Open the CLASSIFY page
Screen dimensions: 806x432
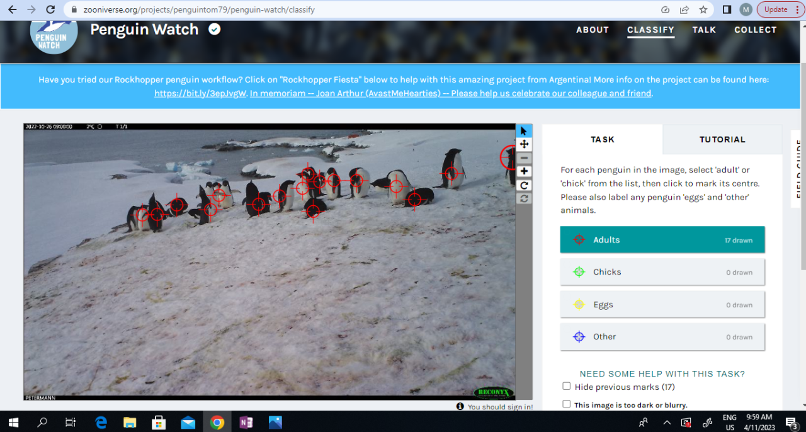pyautogui.click(x=650, y=30)
